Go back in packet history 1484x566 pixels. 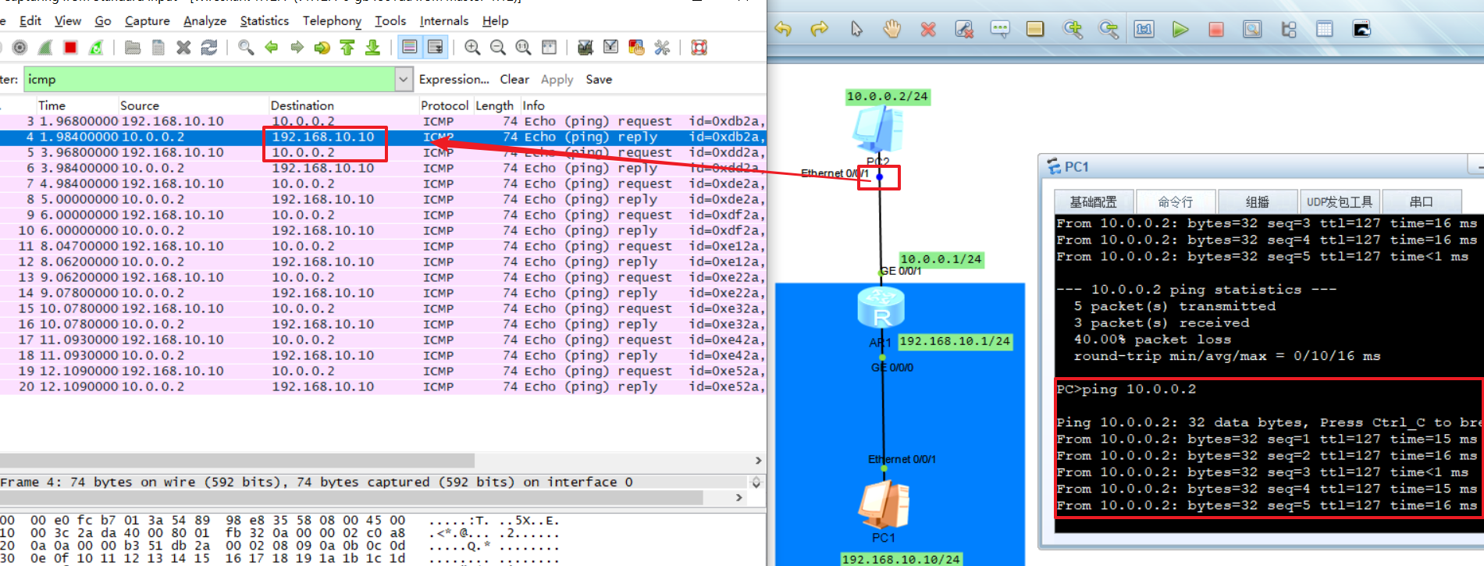(x=272, y=48)
